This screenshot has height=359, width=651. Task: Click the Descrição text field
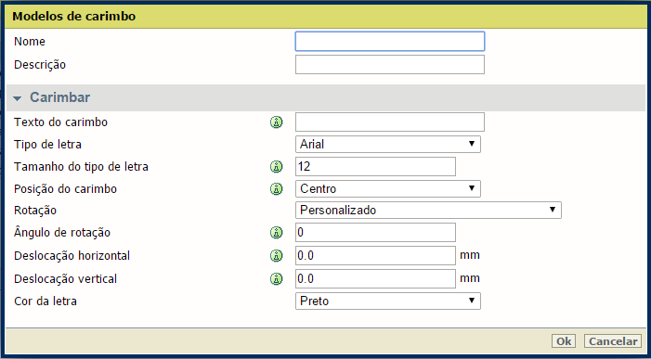click(390, 65)
